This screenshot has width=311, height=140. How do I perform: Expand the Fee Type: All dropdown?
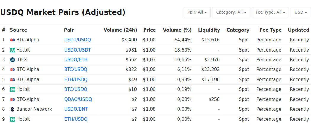pos(270,12)
